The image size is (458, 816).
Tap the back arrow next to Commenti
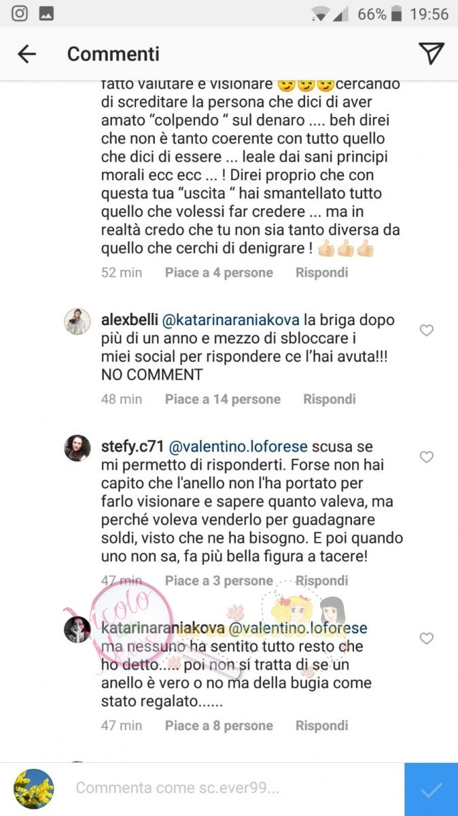click(x=27, y=54)
